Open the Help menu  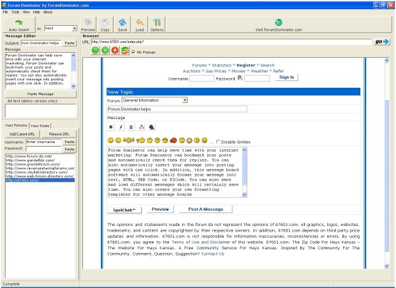pos(36,12)
